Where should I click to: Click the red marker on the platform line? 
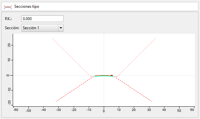tap(112, 76)
